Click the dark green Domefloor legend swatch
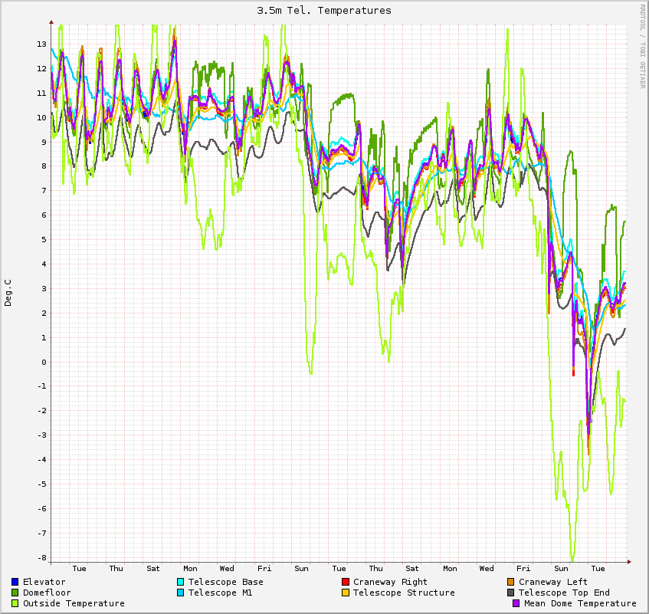Image resolution: width=649 pixels, height=614 pixels. (x=15, y=593)
